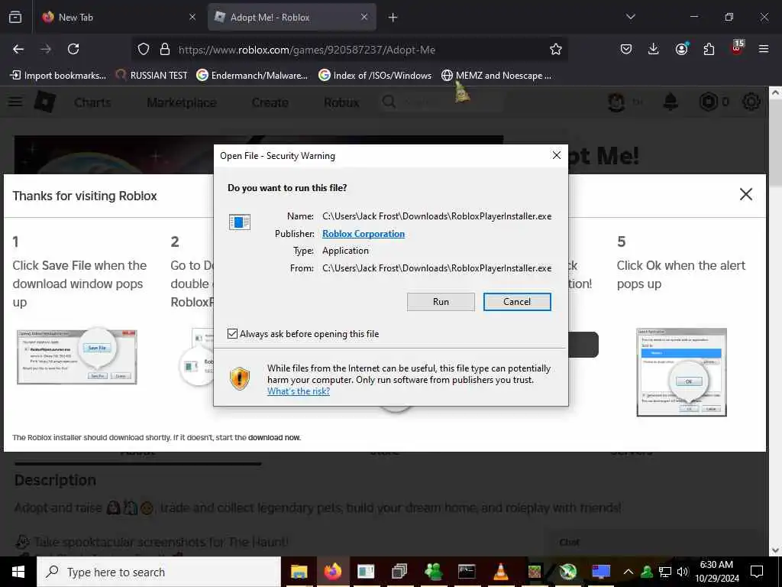Open the VLC media player taskbar icon
The width and height of the screenshot is (782, 587).
pos(500,572)
